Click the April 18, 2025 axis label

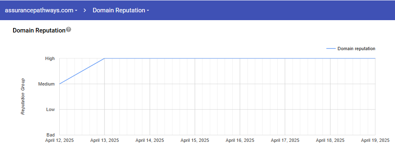click(x=330, y=140)
